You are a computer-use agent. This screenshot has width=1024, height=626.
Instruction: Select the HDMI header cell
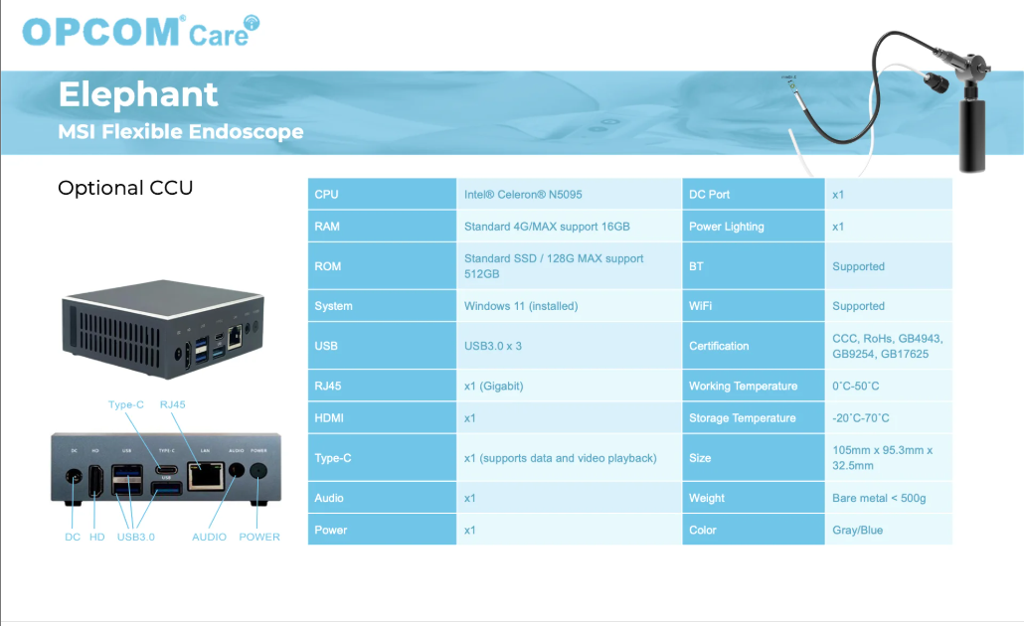point(382,417)
